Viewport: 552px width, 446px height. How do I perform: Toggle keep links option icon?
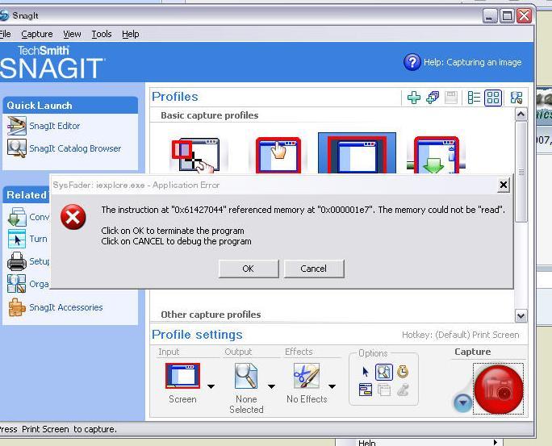point(366,390)
